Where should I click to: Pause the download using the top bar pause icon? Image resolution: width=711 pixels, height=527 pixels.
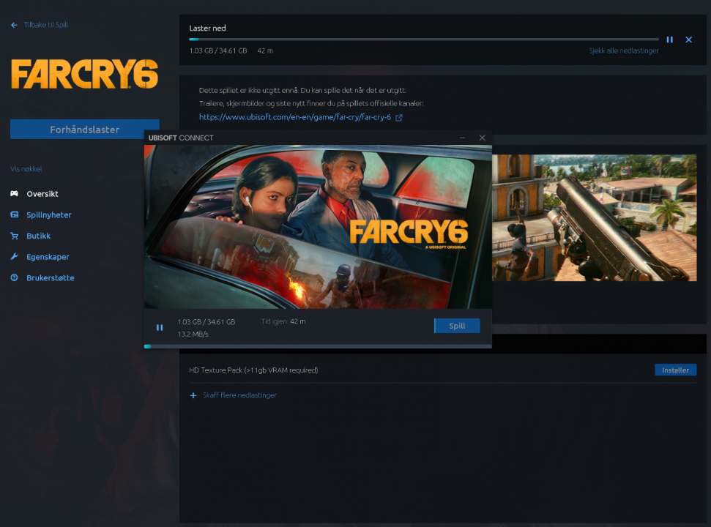coord(669,40)
